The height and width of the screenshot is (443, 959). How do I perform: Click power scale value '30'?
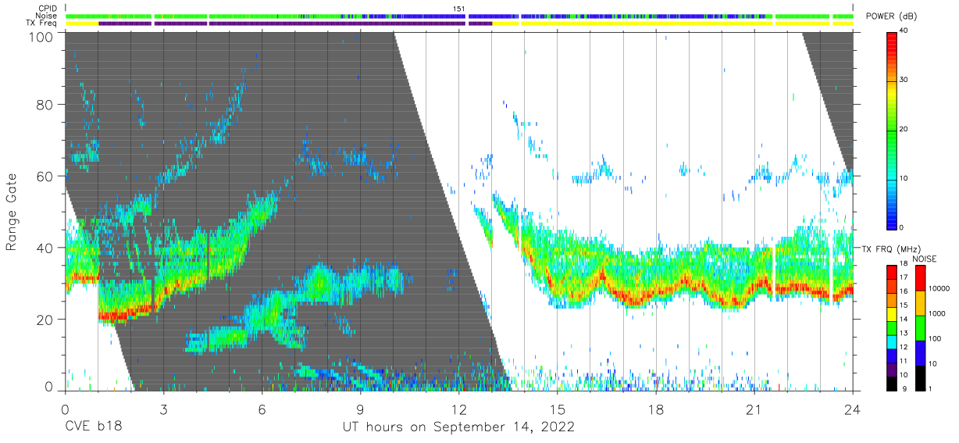(903, 80)
